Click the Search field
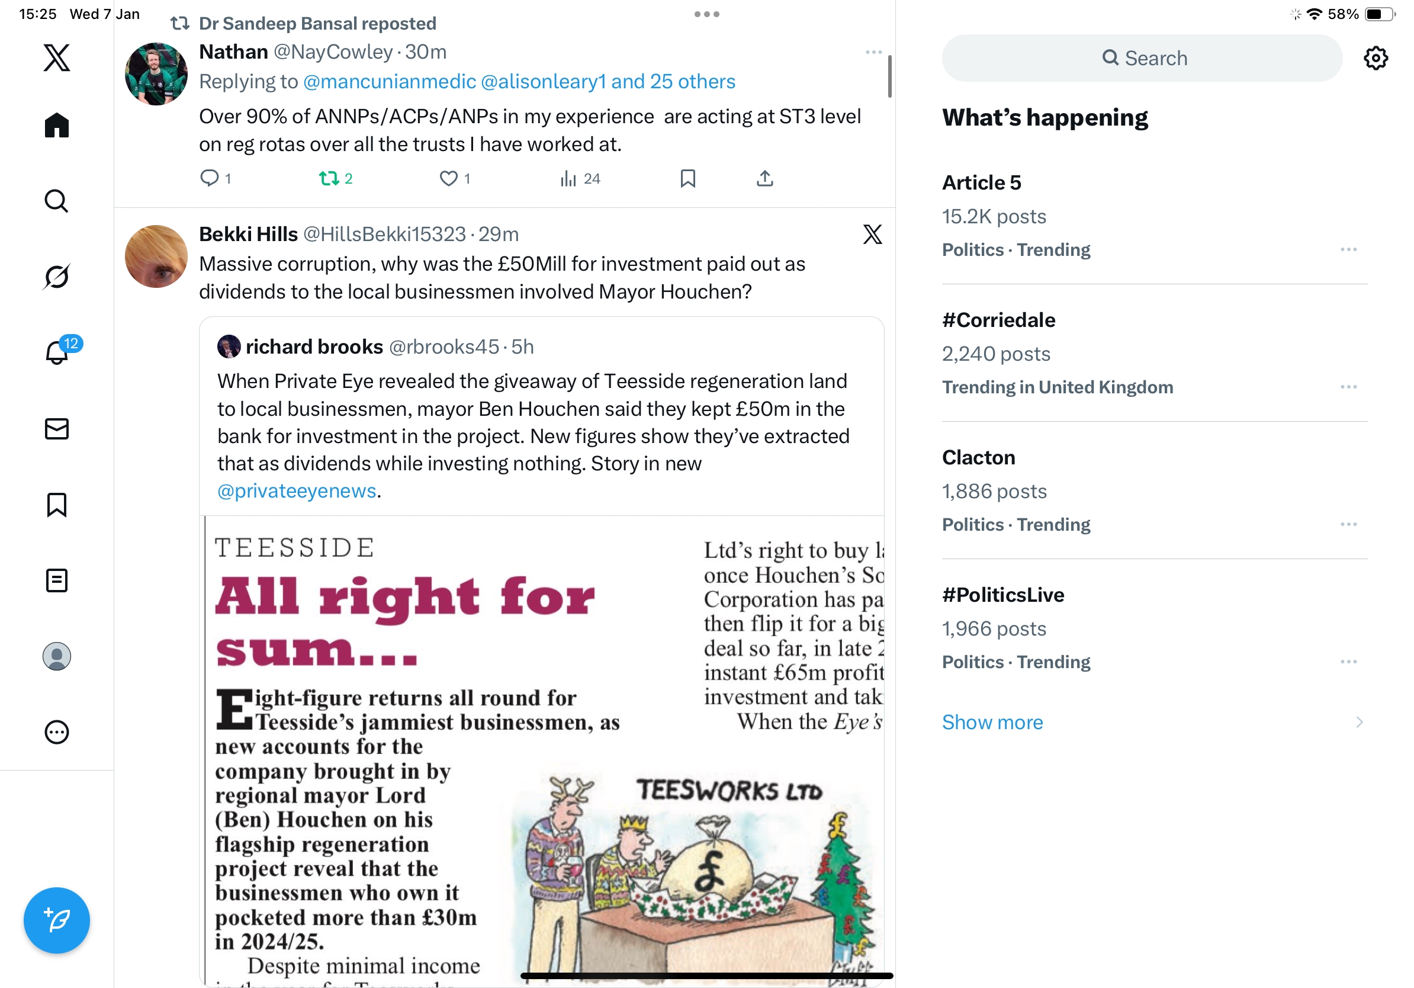This screenshot has height=988, width=1414. (x=1141, y=58)
